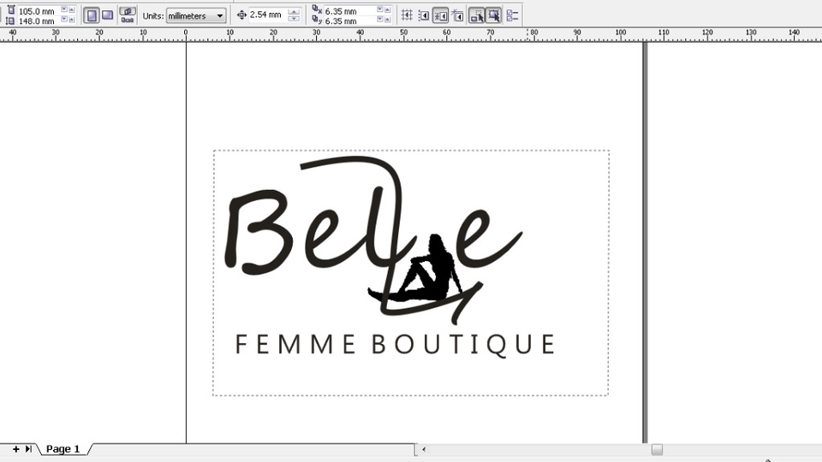Viewport: 822px width, 462px height.
Task: Increase nudge offset with up stepper
Action: coord(294,11)
